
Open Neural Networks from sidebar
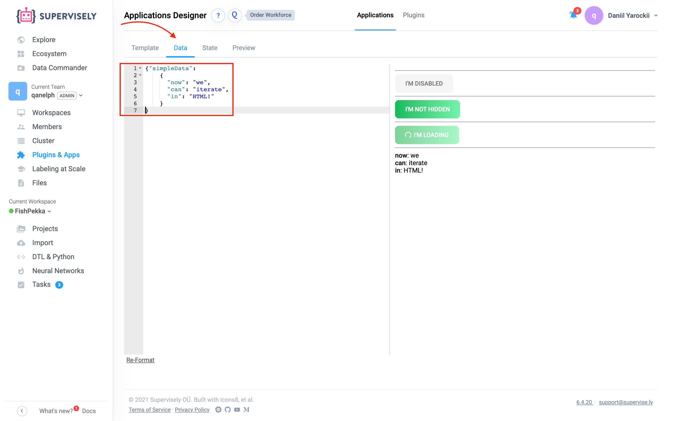click(x=58, y=271)
